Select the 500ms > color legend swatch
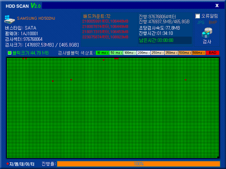Image resolution: width=226 pixels, height=169 pixels. 185,53
